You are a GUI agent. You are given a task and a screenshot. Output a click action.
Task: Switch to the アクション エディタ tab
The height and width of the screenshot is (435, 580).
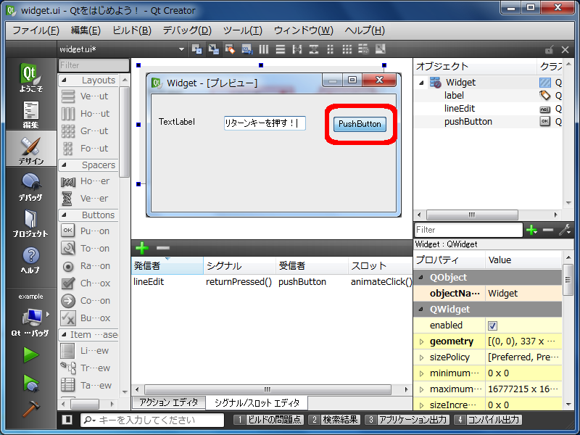pyautogui.click(x=168, y=402)
